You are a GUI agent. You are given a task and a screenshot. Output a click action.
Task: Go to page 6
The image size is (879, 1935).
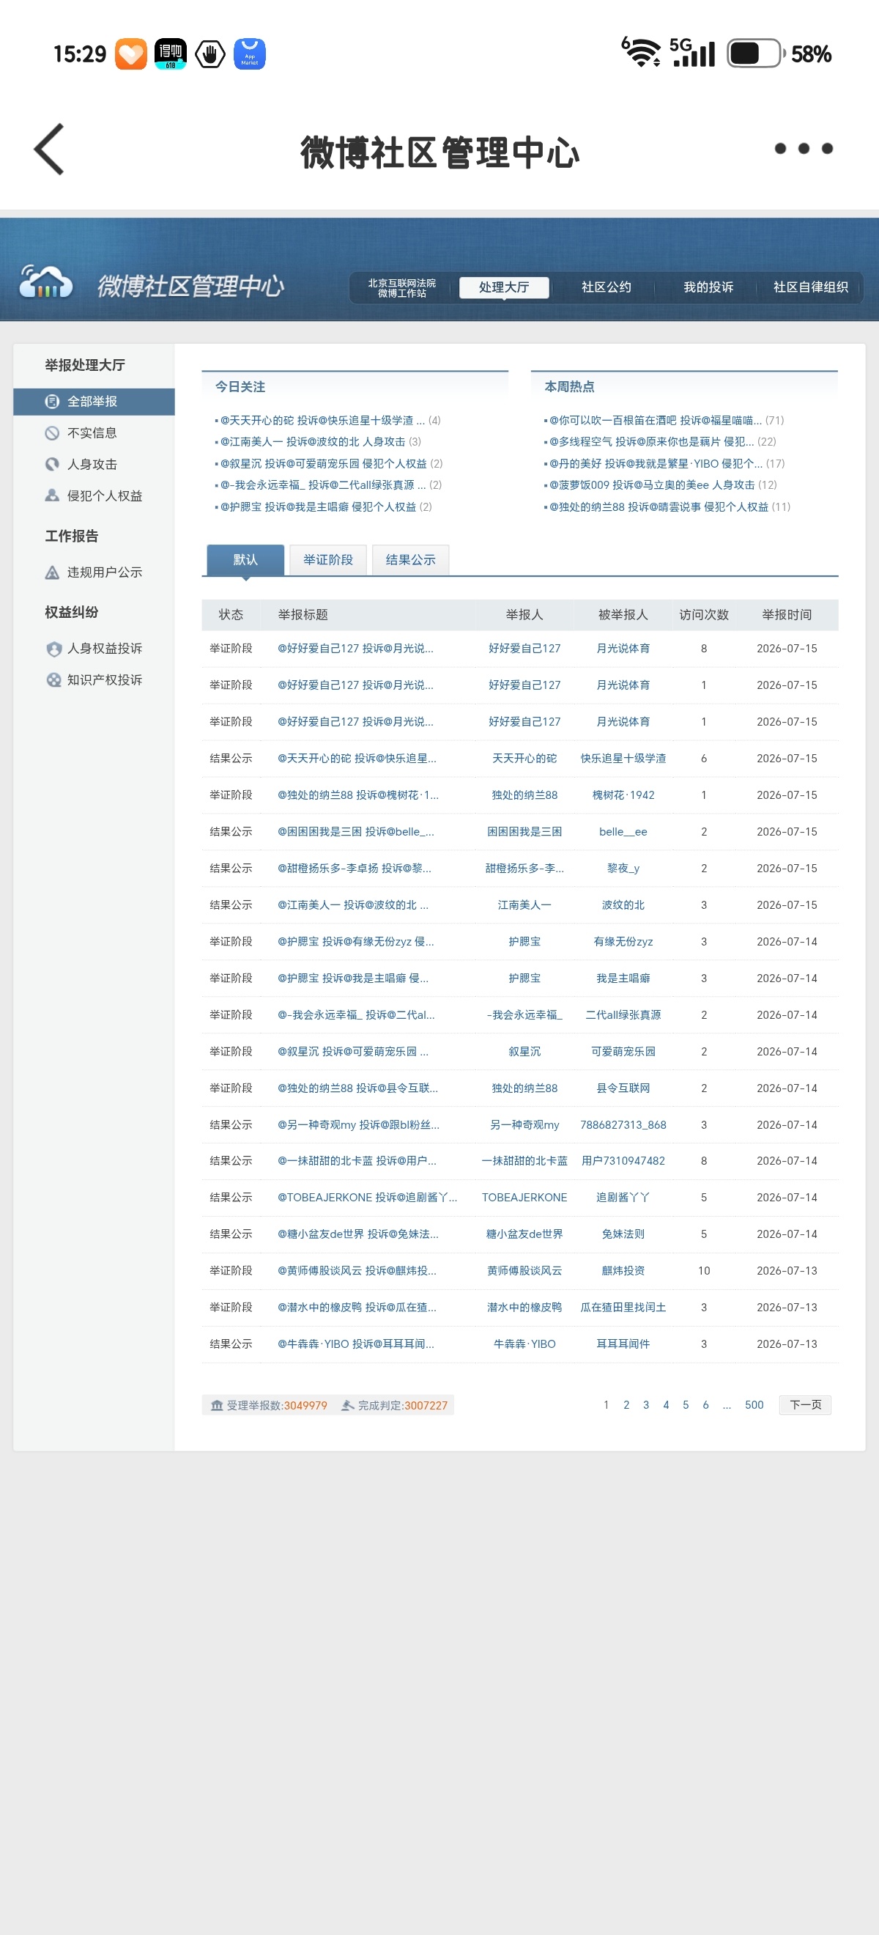705,1404
